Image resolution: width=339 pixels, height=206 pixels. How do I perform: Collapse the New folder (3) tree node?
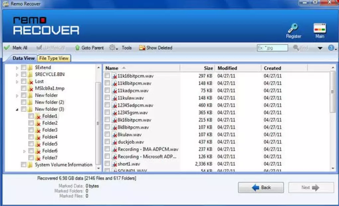(17, 110)
